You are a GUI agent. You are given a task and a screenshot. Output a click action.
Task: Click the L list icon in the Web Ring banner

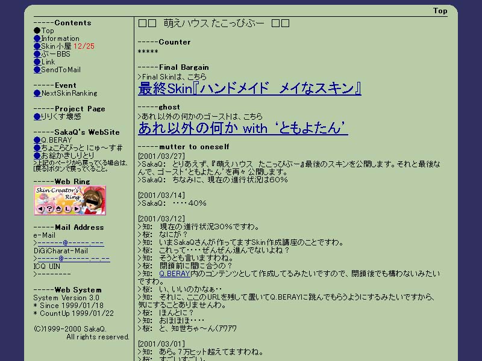pos(67,209)
